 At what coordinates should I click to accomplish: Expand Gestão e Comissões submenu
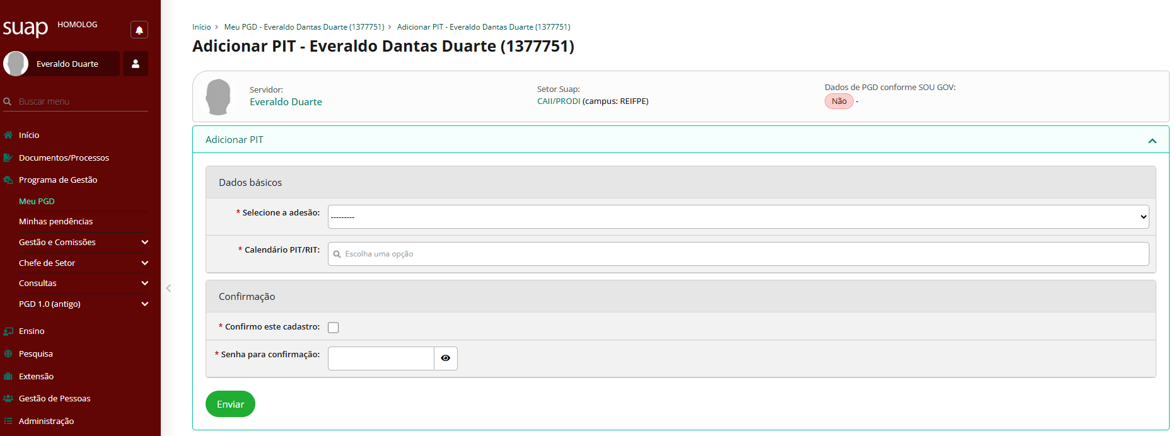[x=83, y=242]
